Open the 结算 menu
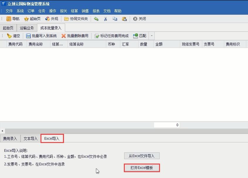The height and width of the screenshot is (178, 248). (x=74, y=11)
